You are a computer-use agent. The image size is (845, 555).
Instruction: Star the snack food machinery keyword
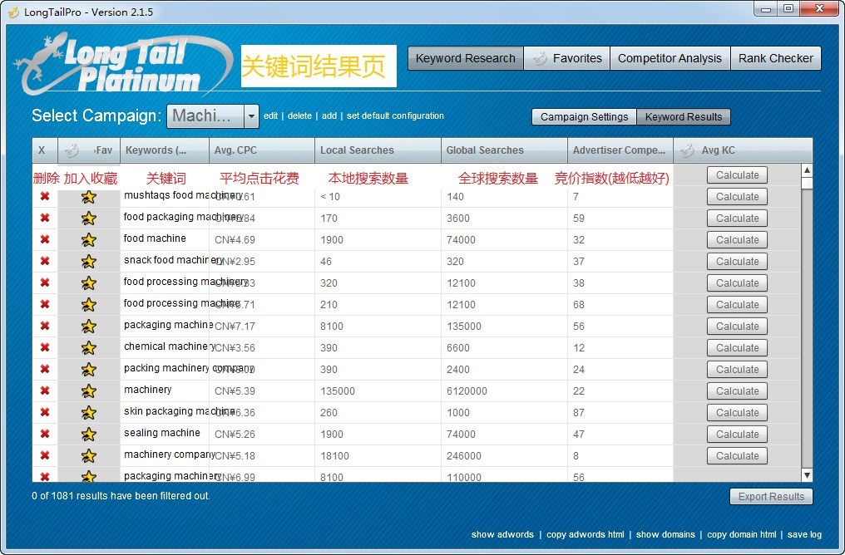pos(89,262)
